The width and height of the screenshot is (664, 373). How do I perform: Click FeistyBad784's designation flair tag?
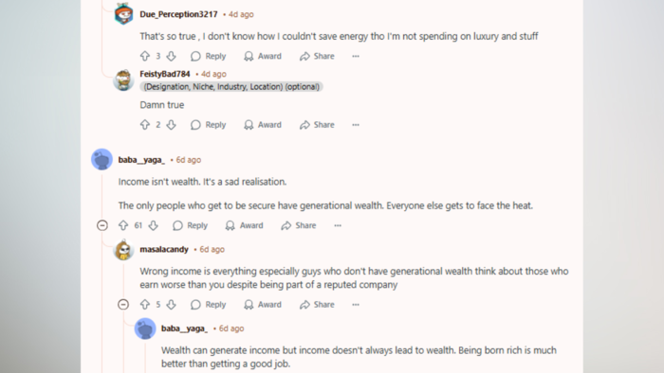pyautogui.click(x=231, y=86)
